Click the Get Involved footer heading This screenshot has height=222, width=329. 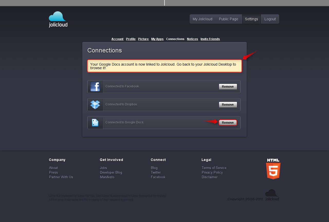111,160
